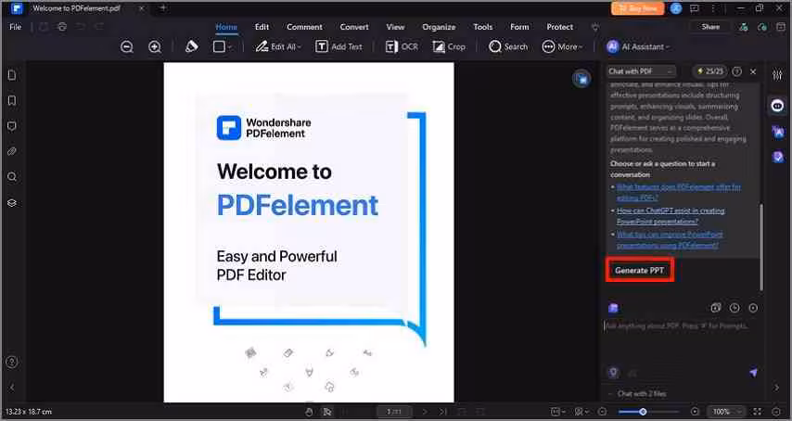
Task: Click the AI chat robot icon in right sidebar
Action: (777, 106)
